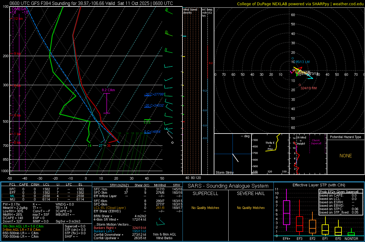Click the weather.cod.edu NEXLAB header text
The height and width of the screenshot is (242, 365).
(300, 4)
